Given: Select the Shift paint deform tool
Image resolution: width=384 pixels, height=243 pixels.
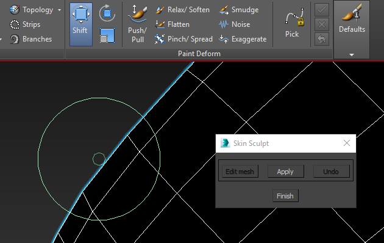Looking at the screenshot, I should [81, 24].
